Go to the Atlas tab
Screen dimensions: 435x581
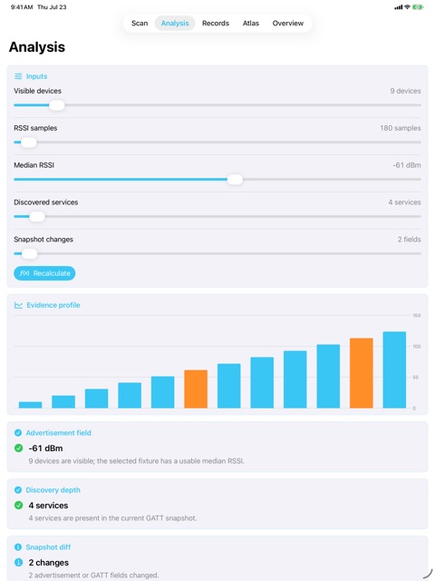tap(251, 23)
